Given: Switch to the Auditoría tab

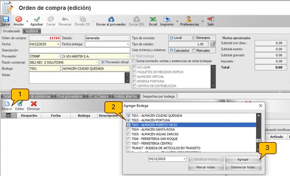Looking at the screenshot, I should (x=32, y=31).
